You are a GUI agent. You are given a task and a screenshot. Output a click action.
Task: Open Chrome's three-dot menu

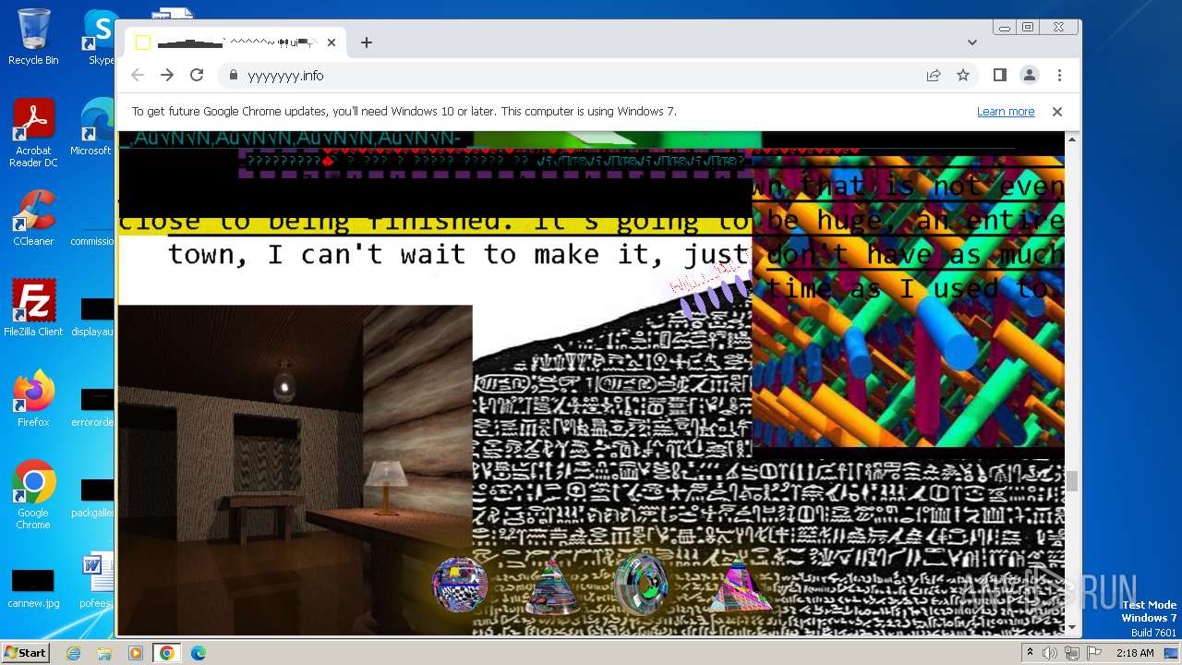click(1059, 75)
